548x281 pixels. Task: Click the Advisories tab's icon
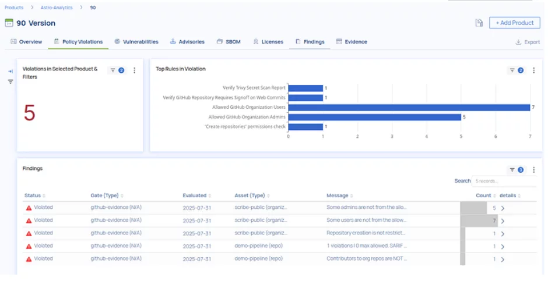tap(173, 41)
